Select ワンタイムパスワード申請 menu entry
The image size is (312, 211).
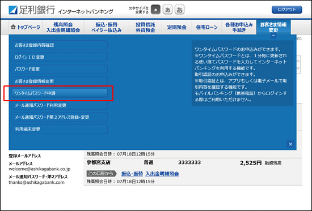pyautogui.click(x=60, y=93)
